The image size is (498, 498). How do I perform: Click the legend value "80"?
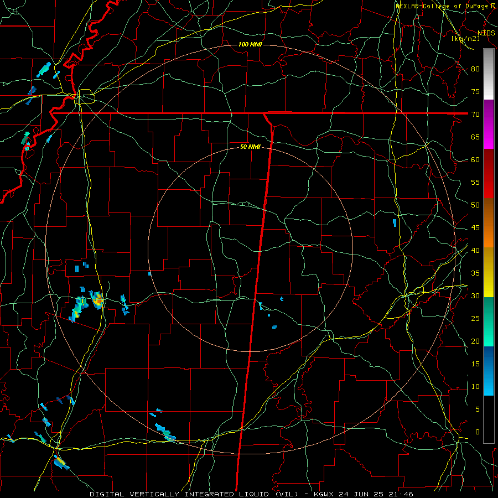click(475, 69)
